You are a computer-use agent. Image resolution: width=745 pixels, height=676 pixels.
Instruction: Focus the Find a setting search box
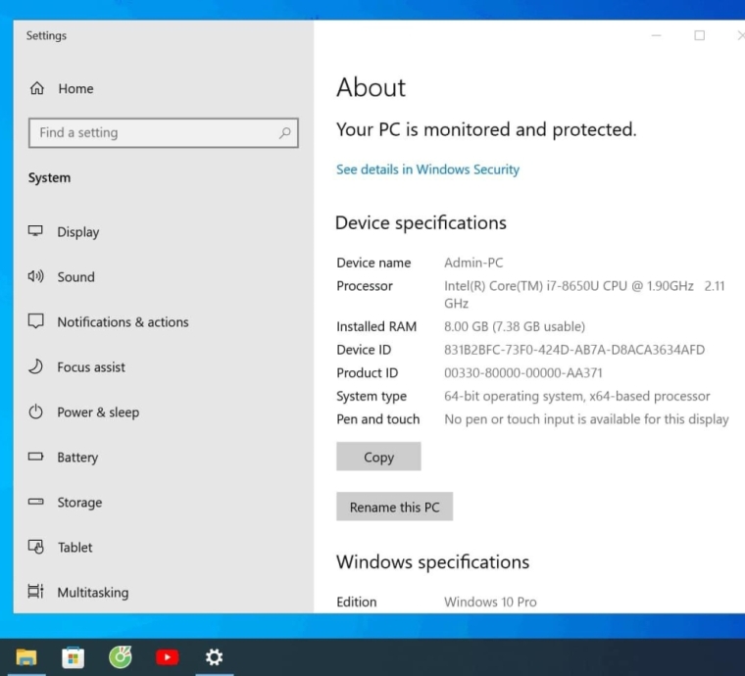click(x=164, y=133)
